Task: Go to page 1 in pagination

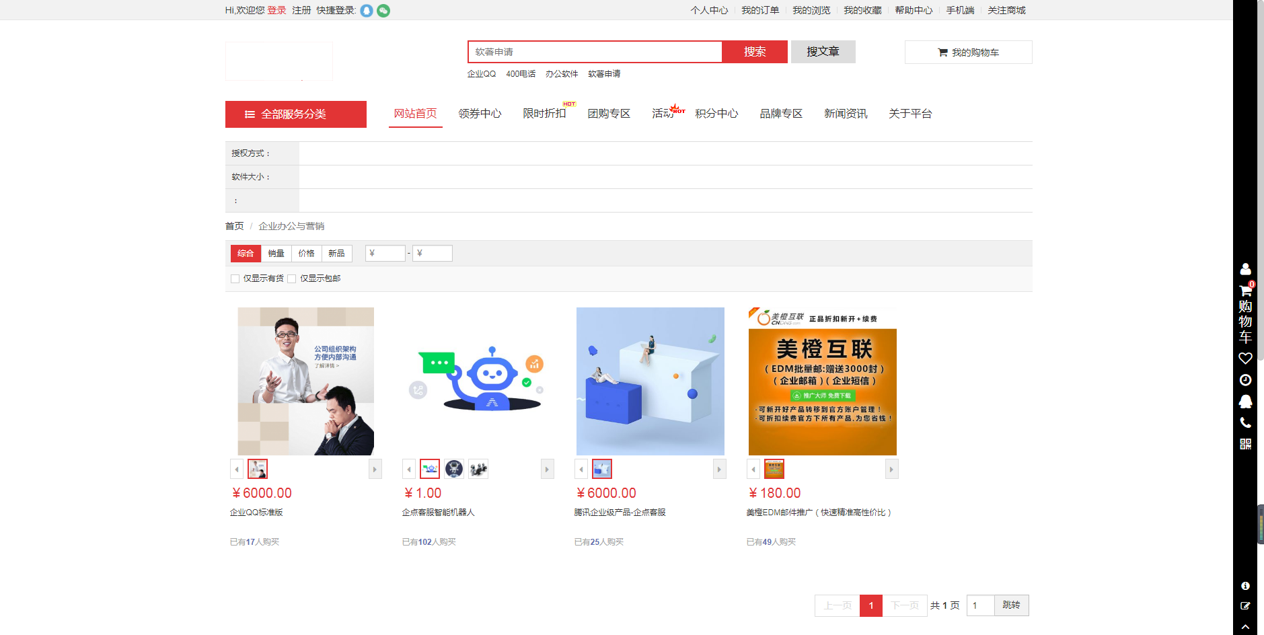Action: (871, 605)
